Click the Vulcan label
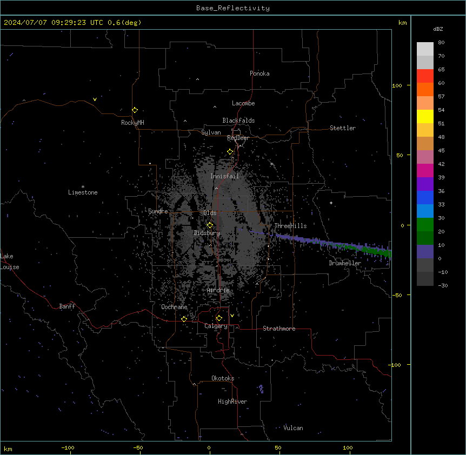The height and width of the screenshot is (455, 466). pyautogui.click(x=294, y=428)
